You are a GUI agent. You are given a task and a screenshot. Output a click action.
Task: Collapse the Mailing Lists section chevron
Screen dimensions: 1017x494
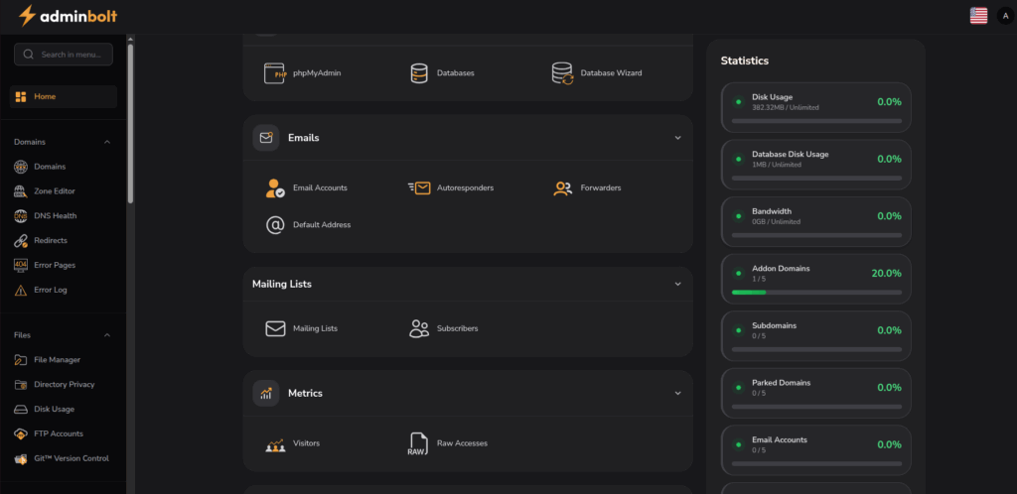tap(678, 284)
